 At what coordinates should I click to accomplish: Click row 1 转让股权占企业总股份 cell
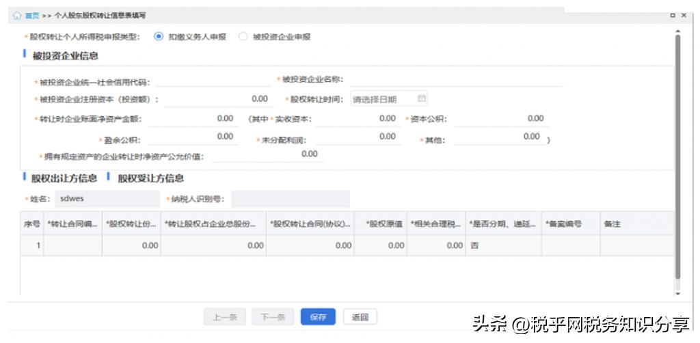coord(213,245)
